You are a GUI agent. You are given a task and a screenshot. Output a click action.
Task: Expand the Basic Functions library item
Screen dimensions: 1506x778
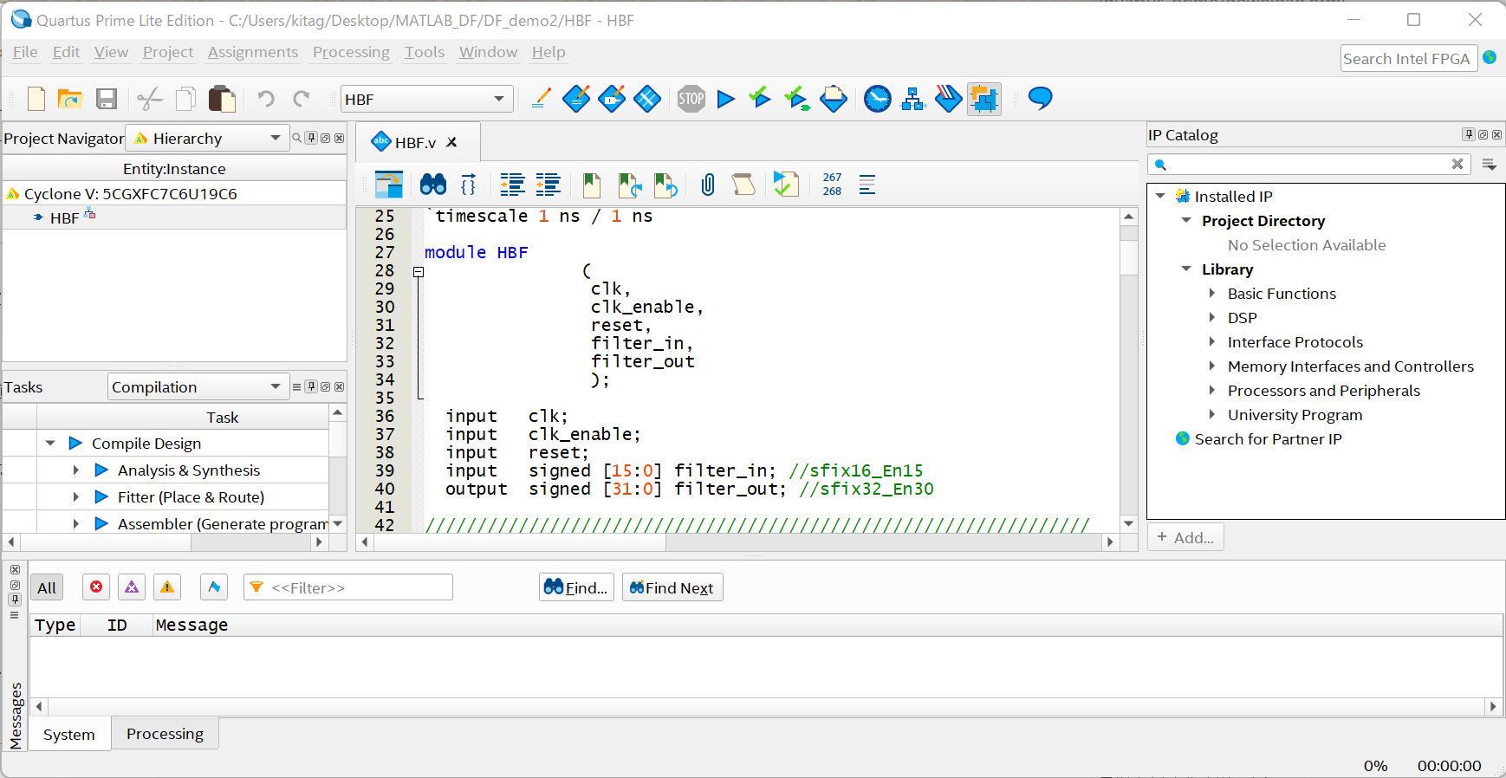(x=1212, y=294)
